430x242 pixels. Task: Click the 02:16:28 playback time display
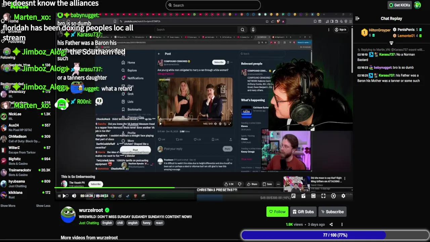coord(86,196)
